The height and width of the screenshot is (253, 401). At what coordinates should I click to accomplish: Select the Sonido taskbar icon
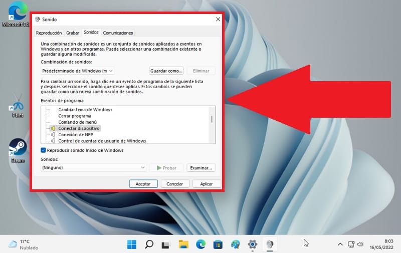click(x=270, y=244)
